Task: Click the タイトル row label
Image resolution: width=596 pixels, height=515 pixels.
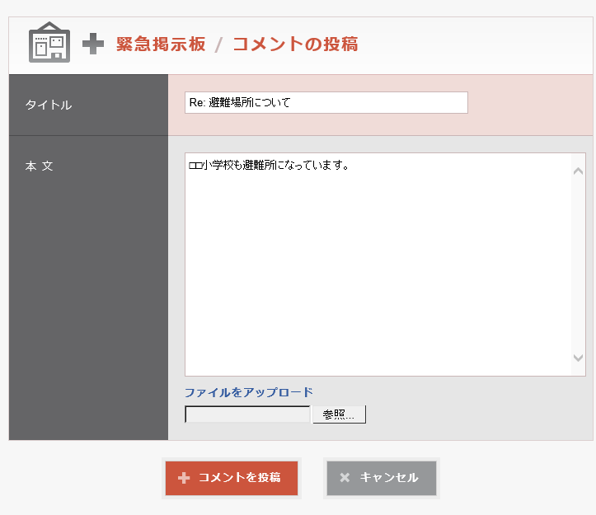Action: pyautogui.click(x=49, y=105)
